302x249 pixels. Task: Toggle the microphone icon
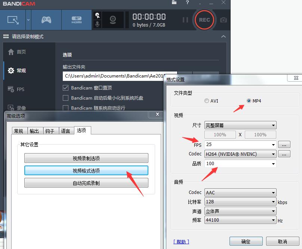tap(98, 23)
